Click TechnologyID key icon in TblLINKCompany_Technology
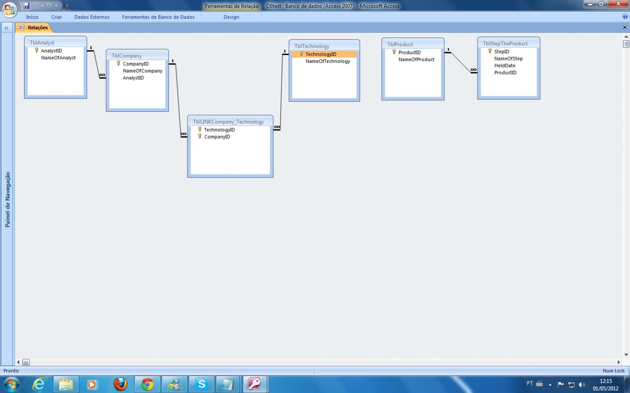 tap(199, 129)
